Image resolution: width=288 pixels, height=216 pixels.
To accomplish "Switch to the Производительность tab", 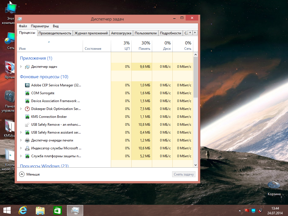I will [55, 33].
